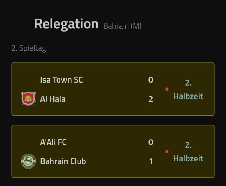The image size is (226, 186).
Task: Open the Isa Town SC team name
Action: tap(62, 80)
